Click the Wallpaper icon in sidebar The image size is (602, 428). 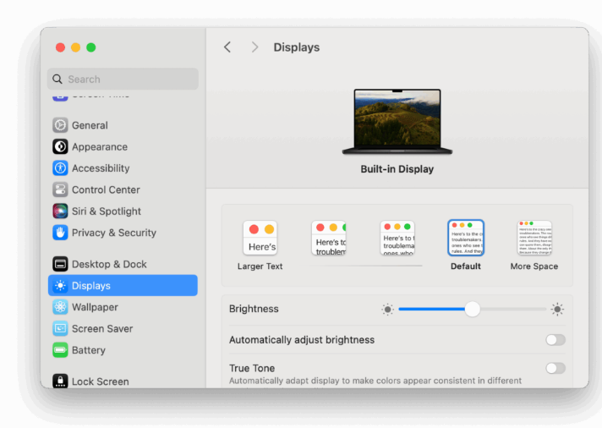coord(60,307)
